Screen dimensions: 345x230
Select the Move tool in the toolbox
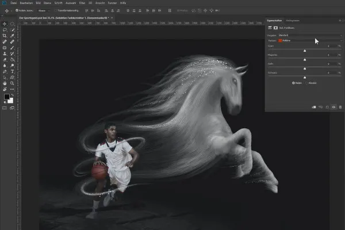tap(5, 24)
